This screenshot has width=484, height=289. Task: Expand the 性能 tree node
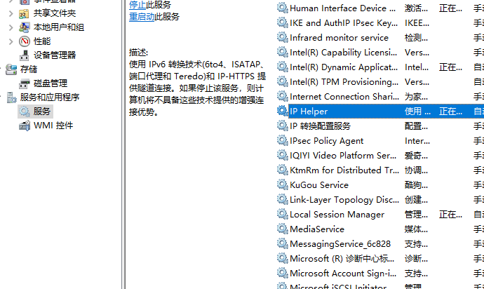(x=11, y=41)
